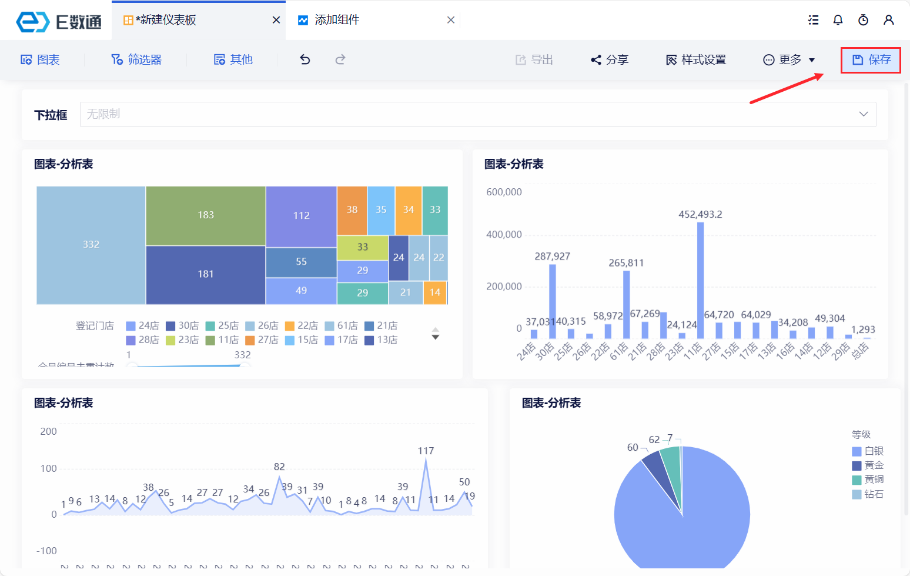
Task: Open the 图表 chart menu
Action: point(40,59)
